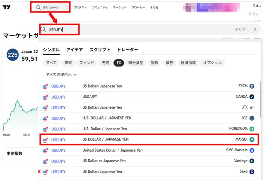The image size is (265, 182).
Task: Click the OANDA broker logo icon
Action: [252, 97]
